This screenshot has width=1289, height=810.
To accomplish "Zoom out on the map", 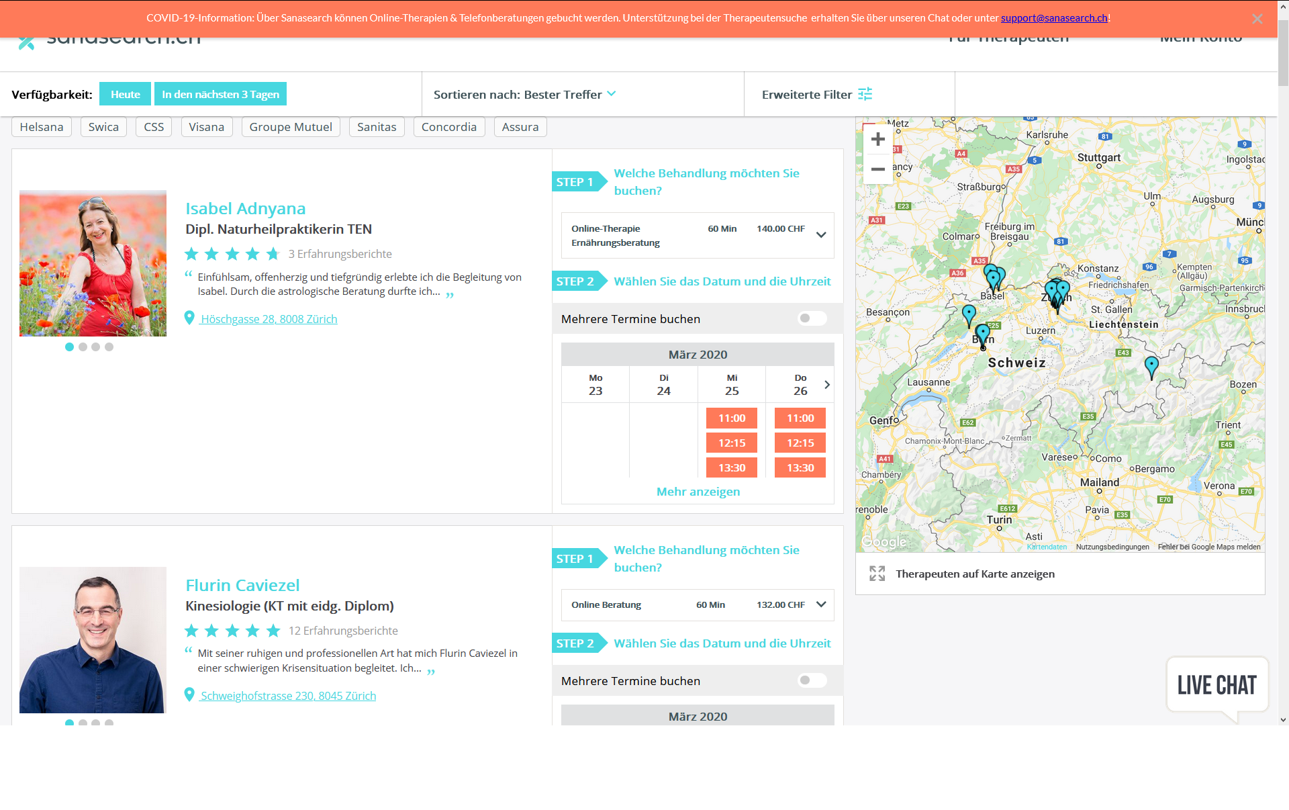I will (877, 169).
